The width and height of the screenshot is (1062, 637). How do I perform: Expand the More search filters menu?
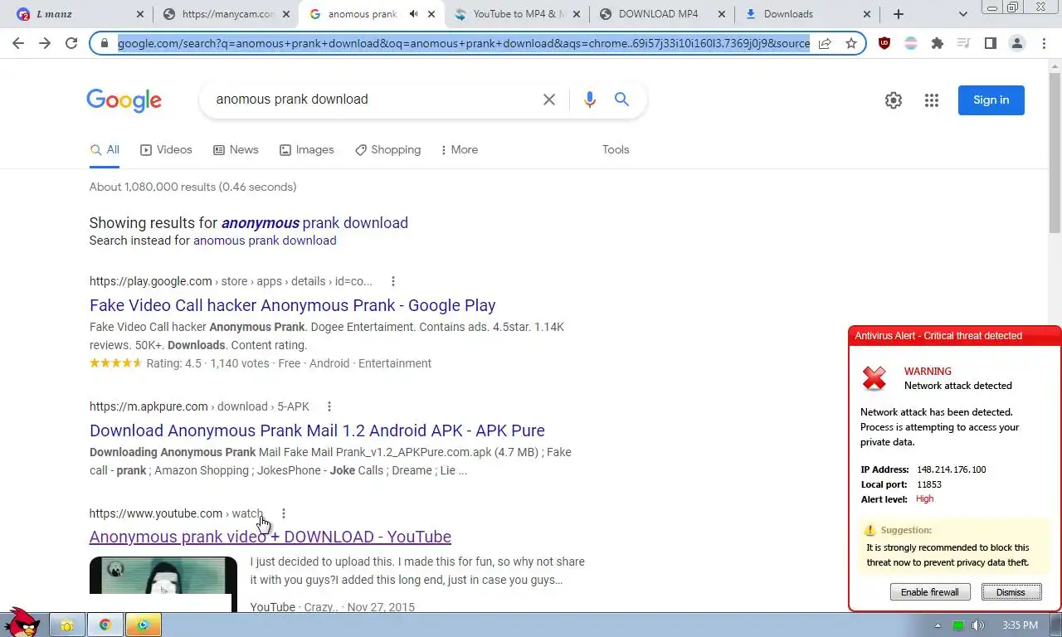click(x=459, y=150)
